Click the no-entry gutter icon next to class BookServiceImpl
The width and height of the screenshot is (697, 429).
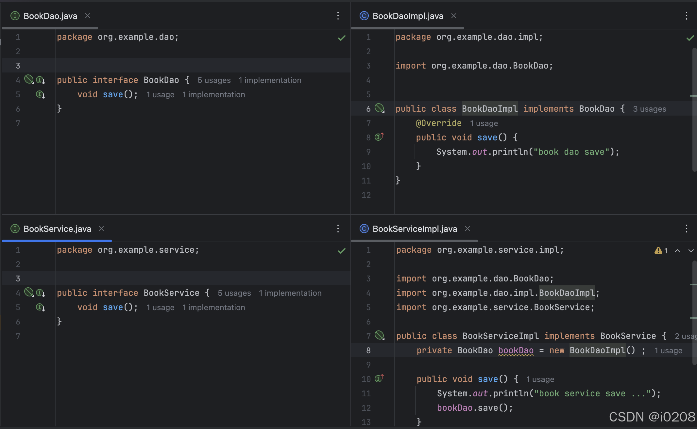[x=379, y=335]
